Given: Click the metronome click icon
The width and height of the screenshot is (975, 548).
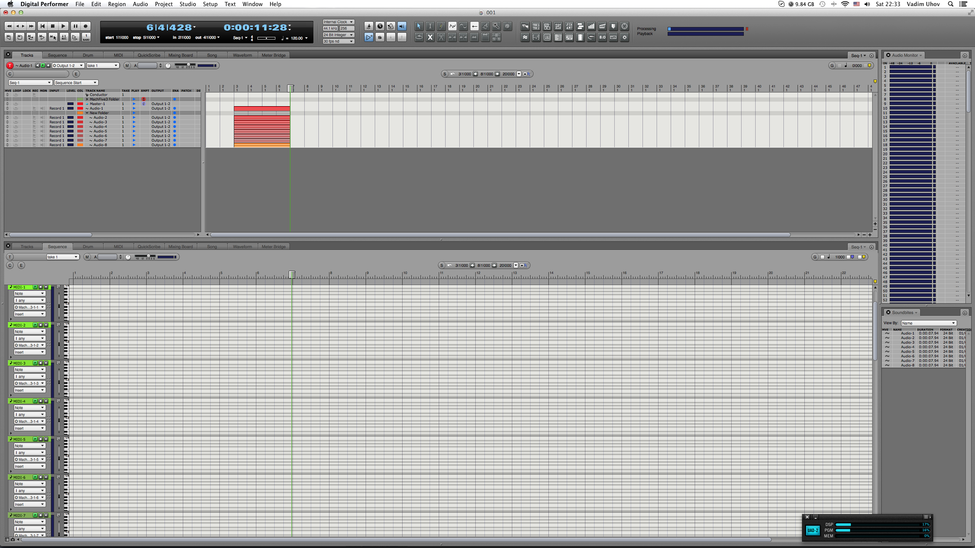Looking at the screenshot, I should pos(391,26).
